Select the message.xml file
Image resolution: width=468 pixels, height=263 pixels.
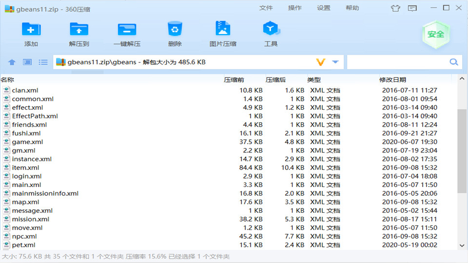(x=32, y=210)
